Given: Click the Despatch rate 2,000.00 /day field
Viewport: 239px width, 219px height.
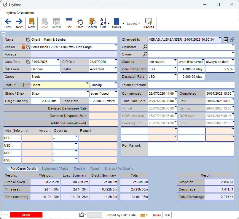Looking at the screenshot, I should click(191, 77).
